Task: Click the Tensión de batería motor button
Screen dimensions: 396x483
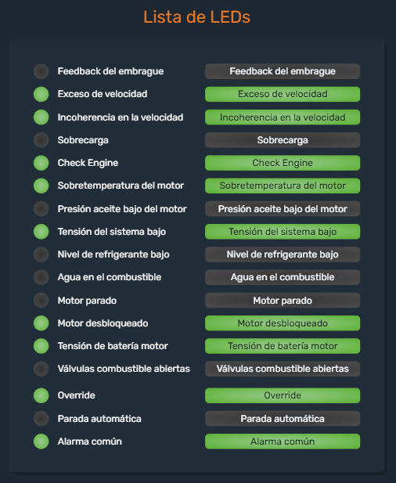Action: 283,346
